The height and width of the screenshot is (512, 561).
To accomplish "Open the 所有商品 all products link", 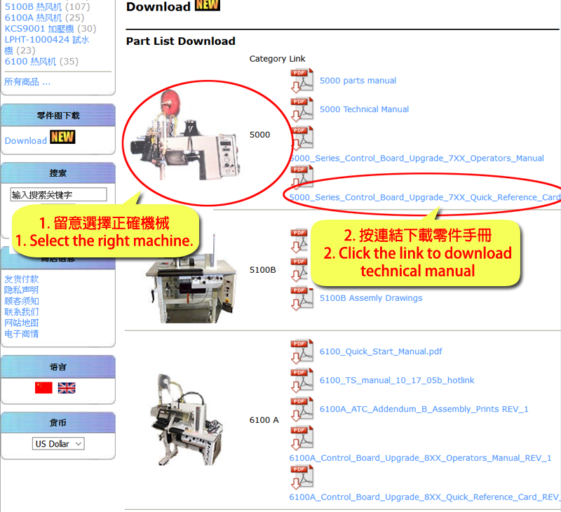I will point(27,82).
